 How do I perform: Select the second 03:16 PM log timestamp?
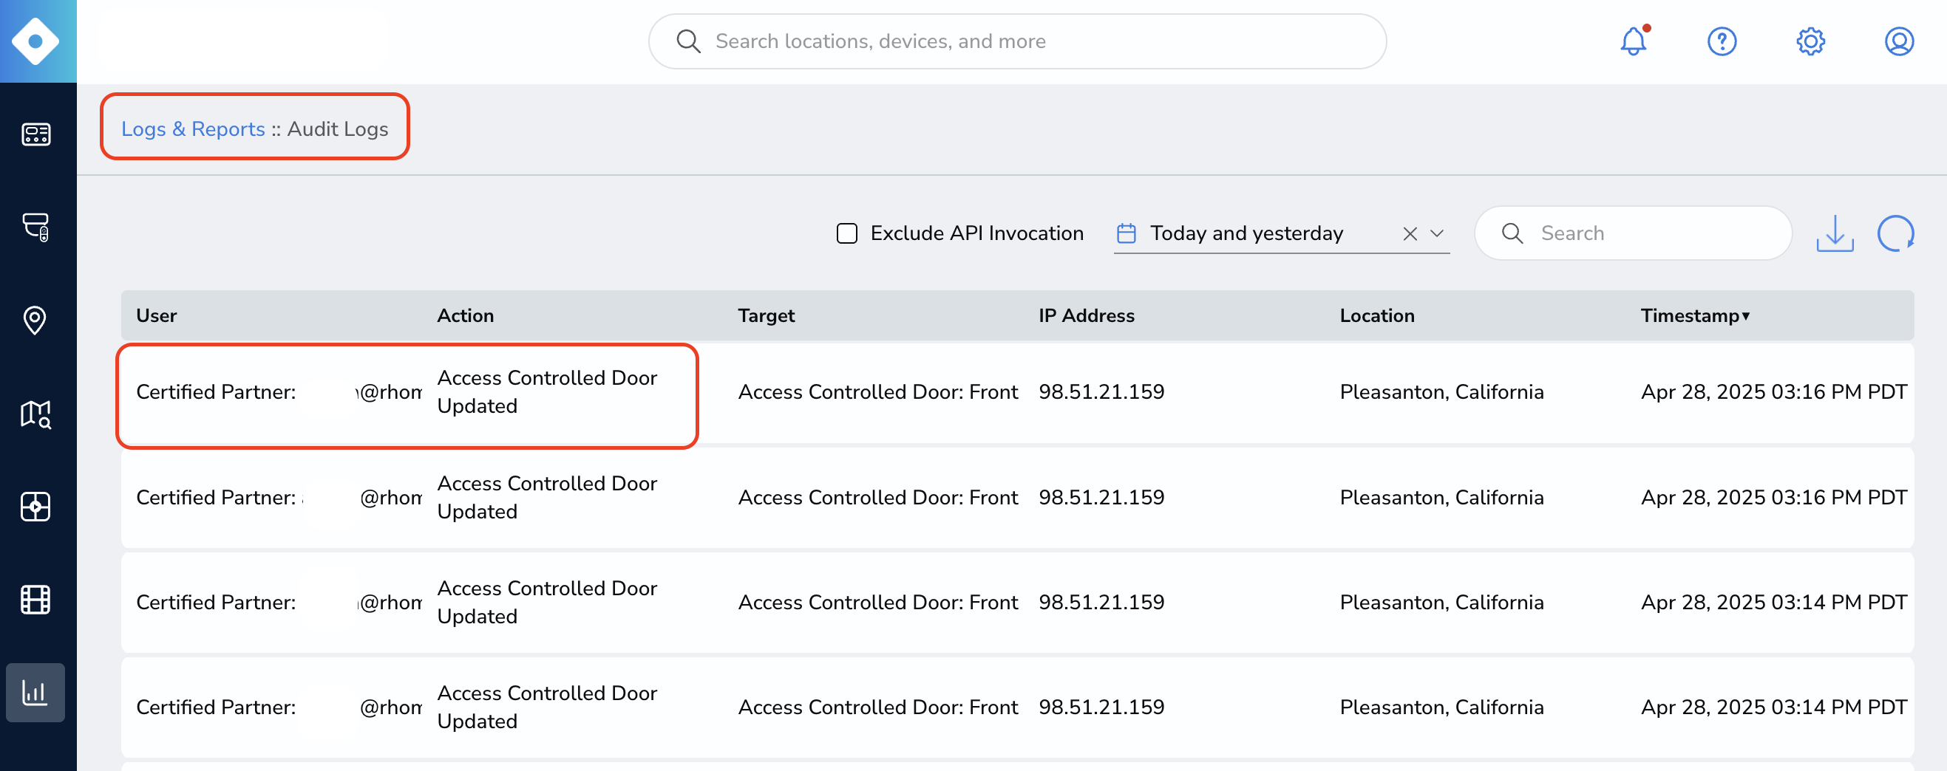pyautogui.click(x=1773, y=498)
